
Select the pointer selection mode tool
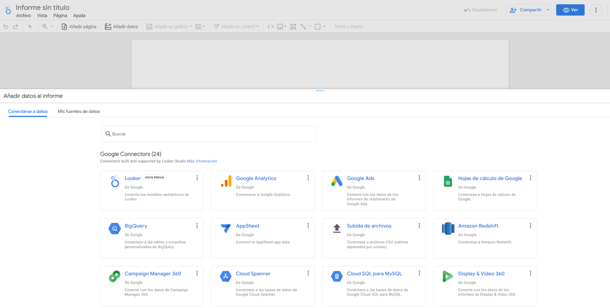pos(30,27)
